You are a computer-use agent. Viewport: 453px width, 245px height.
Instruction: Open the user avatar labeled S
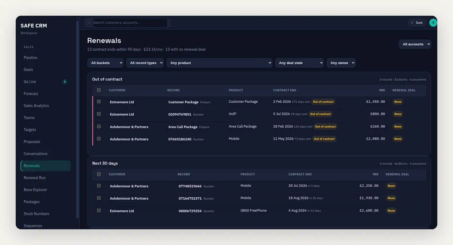pos(433,23)
